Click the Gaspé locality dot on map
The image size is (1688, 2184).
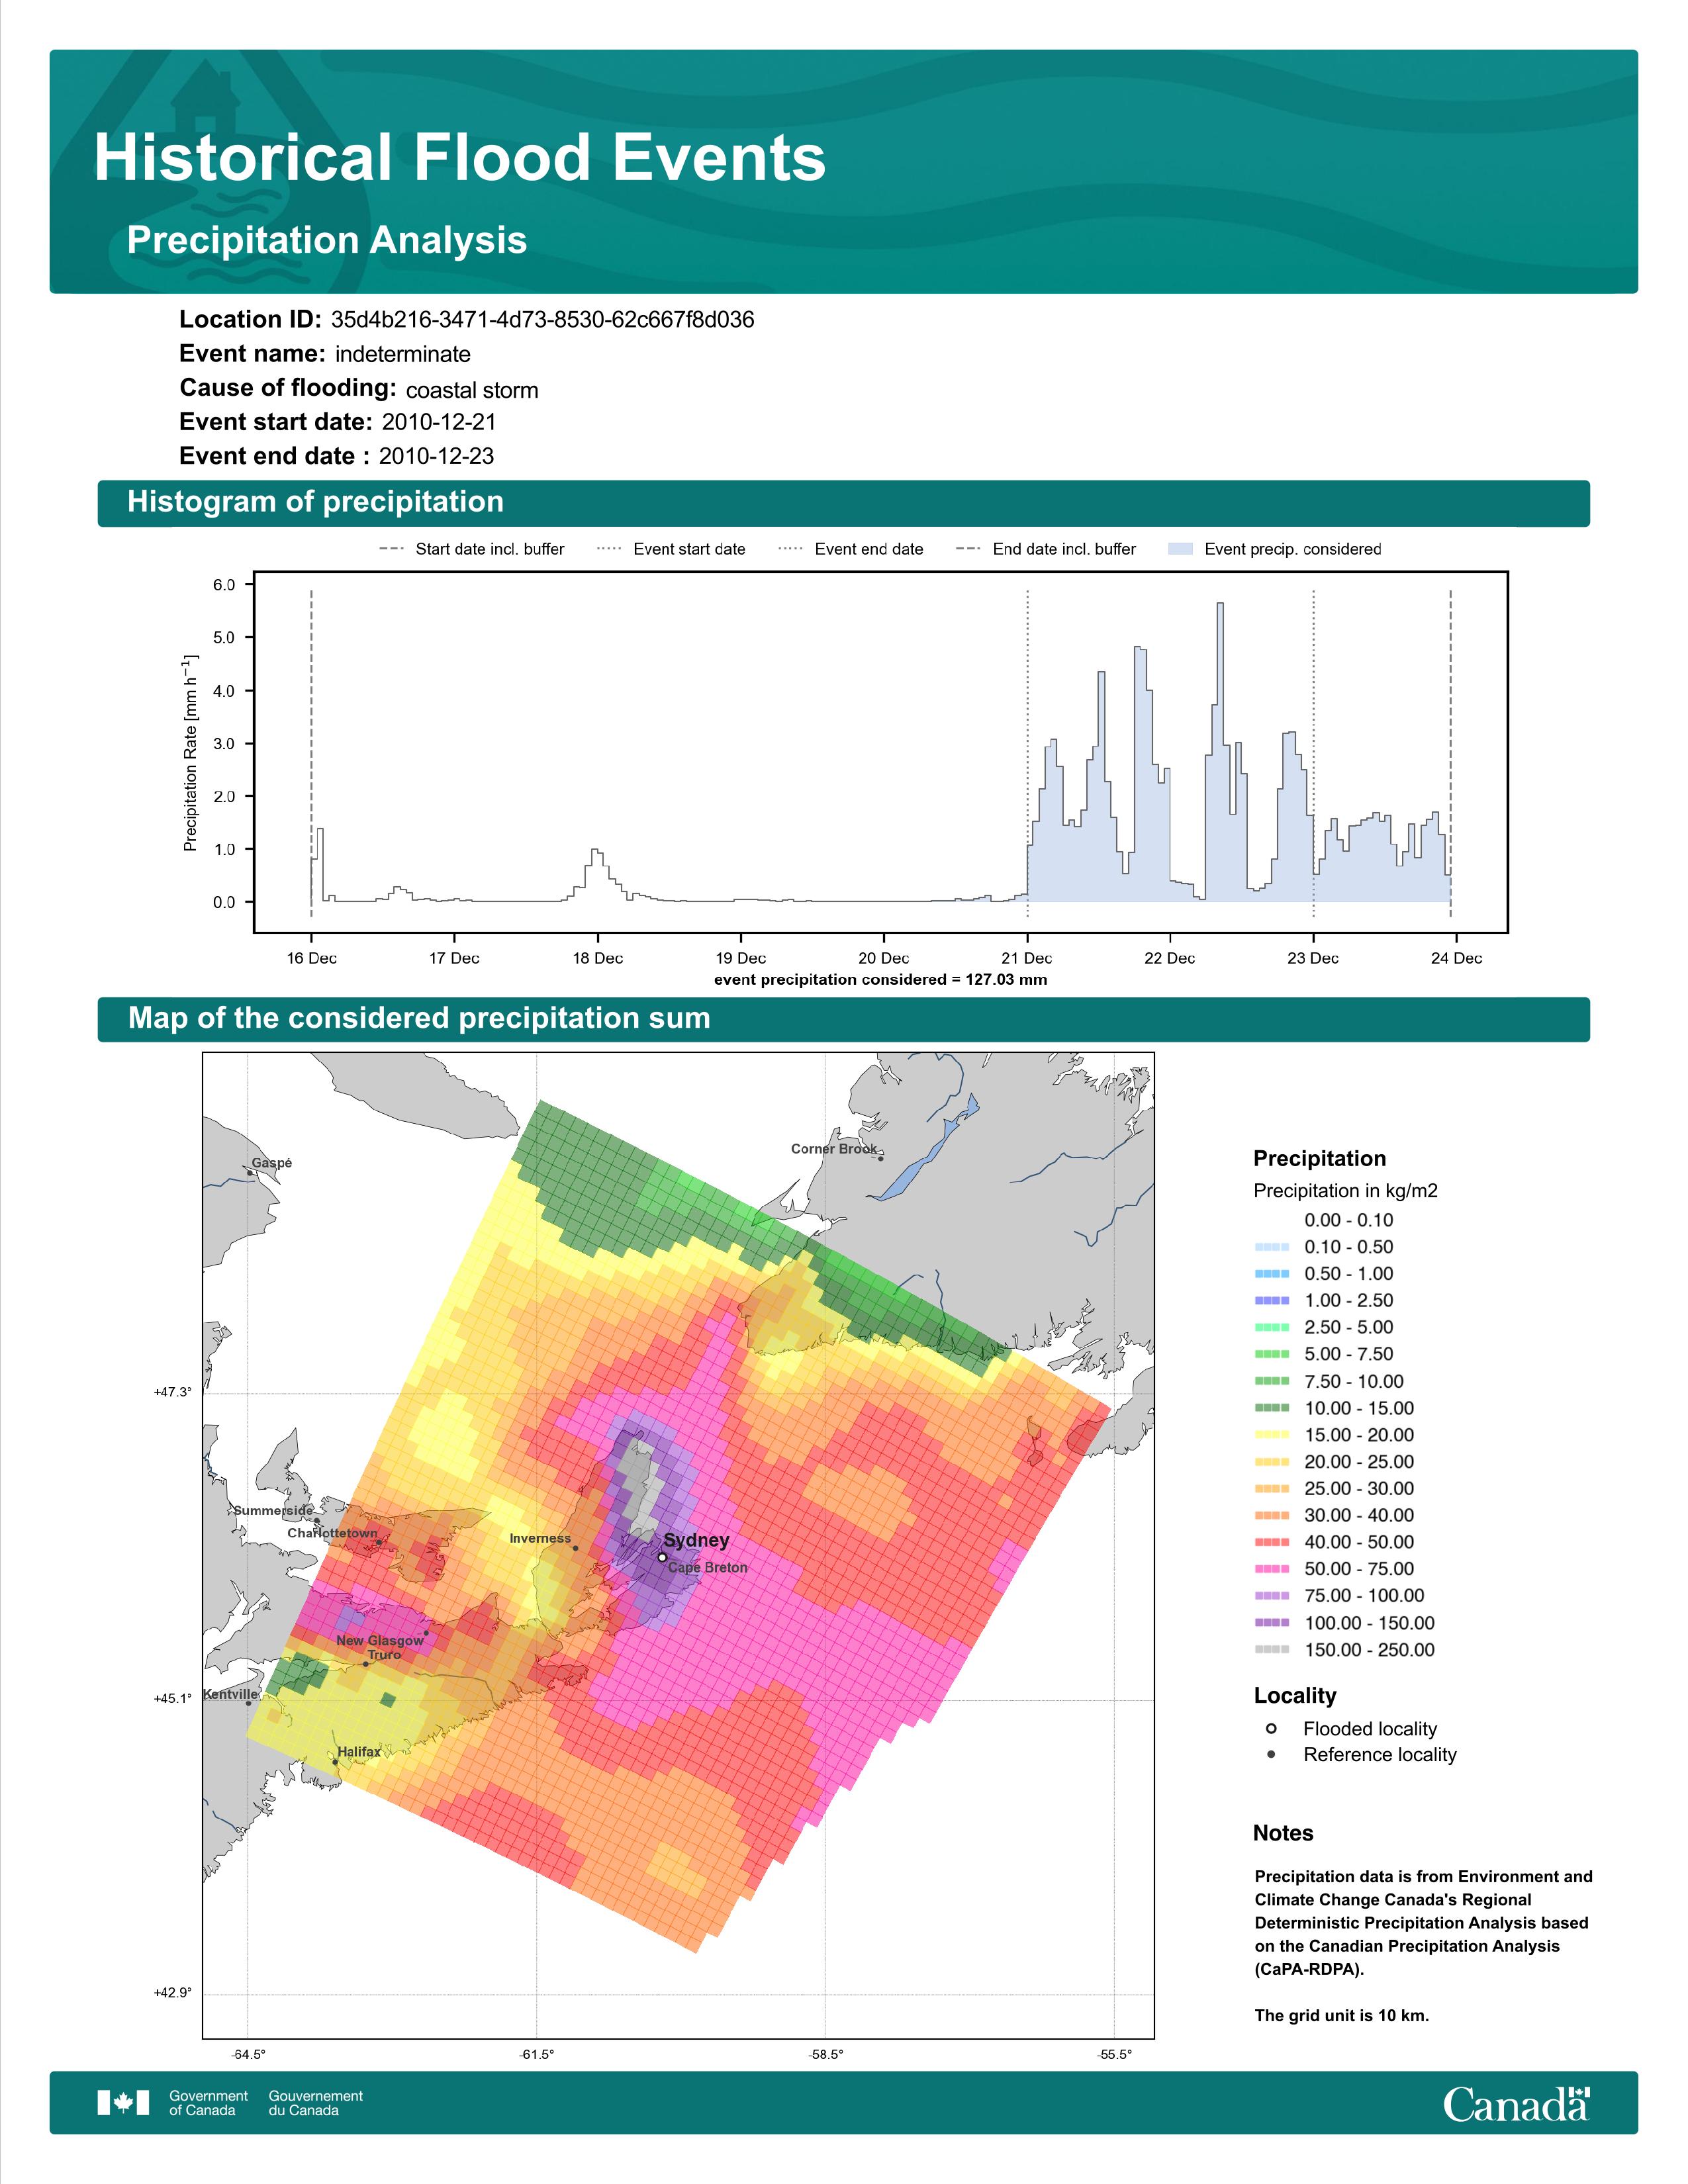pos(250,1173)
